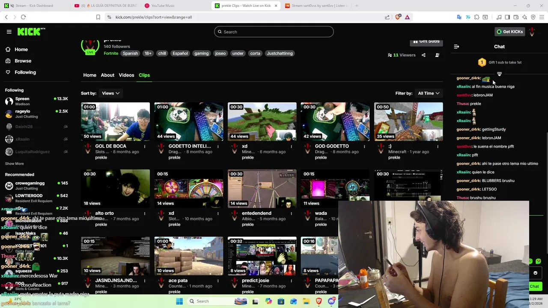Open the Brave wallet icon
This screenshot has width=548, height=308.
516,17
